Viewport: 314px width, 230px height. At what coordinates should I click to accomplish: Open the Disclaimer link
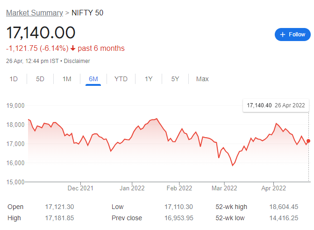77,61
